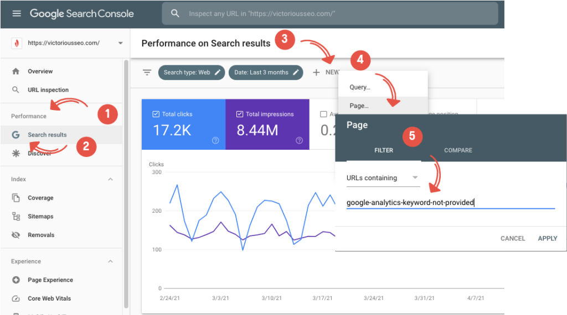The image size is (567, 315).
Task: Enable the average CTR checkbox
Action: [x=323, y=114]
